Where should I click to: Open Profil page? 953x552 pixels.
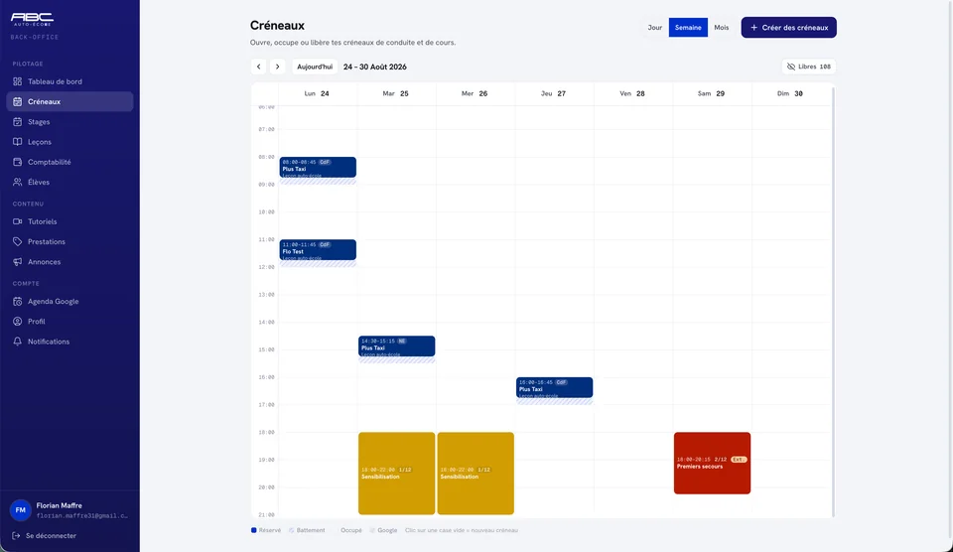pos(69,321)
